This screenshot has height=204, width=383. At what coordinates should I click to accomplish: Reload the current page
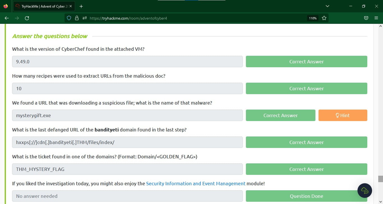[x=27, y=18]
